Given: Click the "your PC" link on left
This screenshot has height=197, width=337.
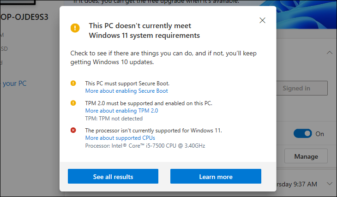Looking at the screenshot, I should (x=15, y=84).
